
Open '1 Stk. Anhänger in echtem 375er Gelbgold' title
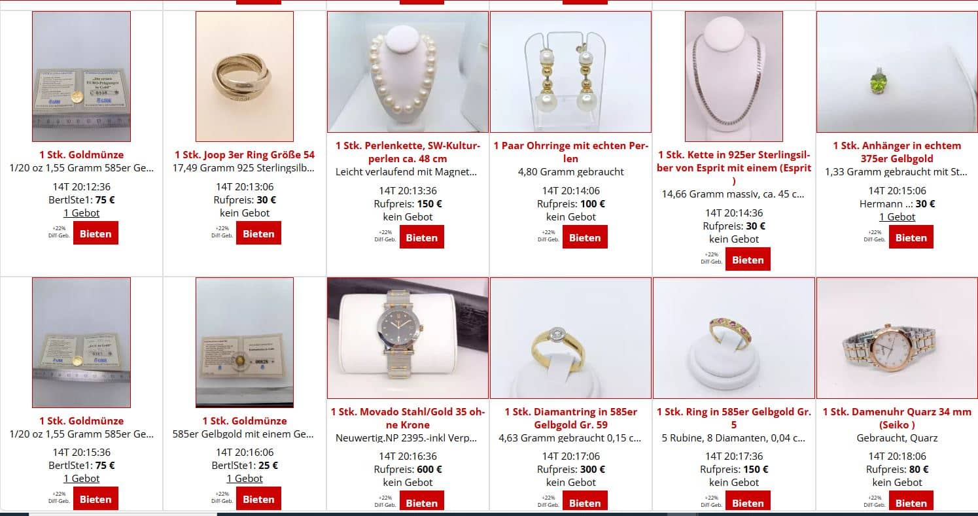897,152
